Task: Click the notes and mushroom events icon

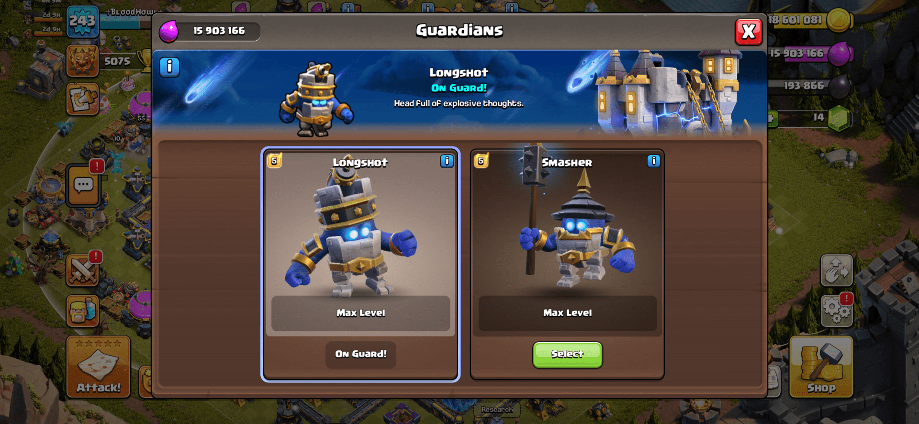Action: [x=83, y=99]
